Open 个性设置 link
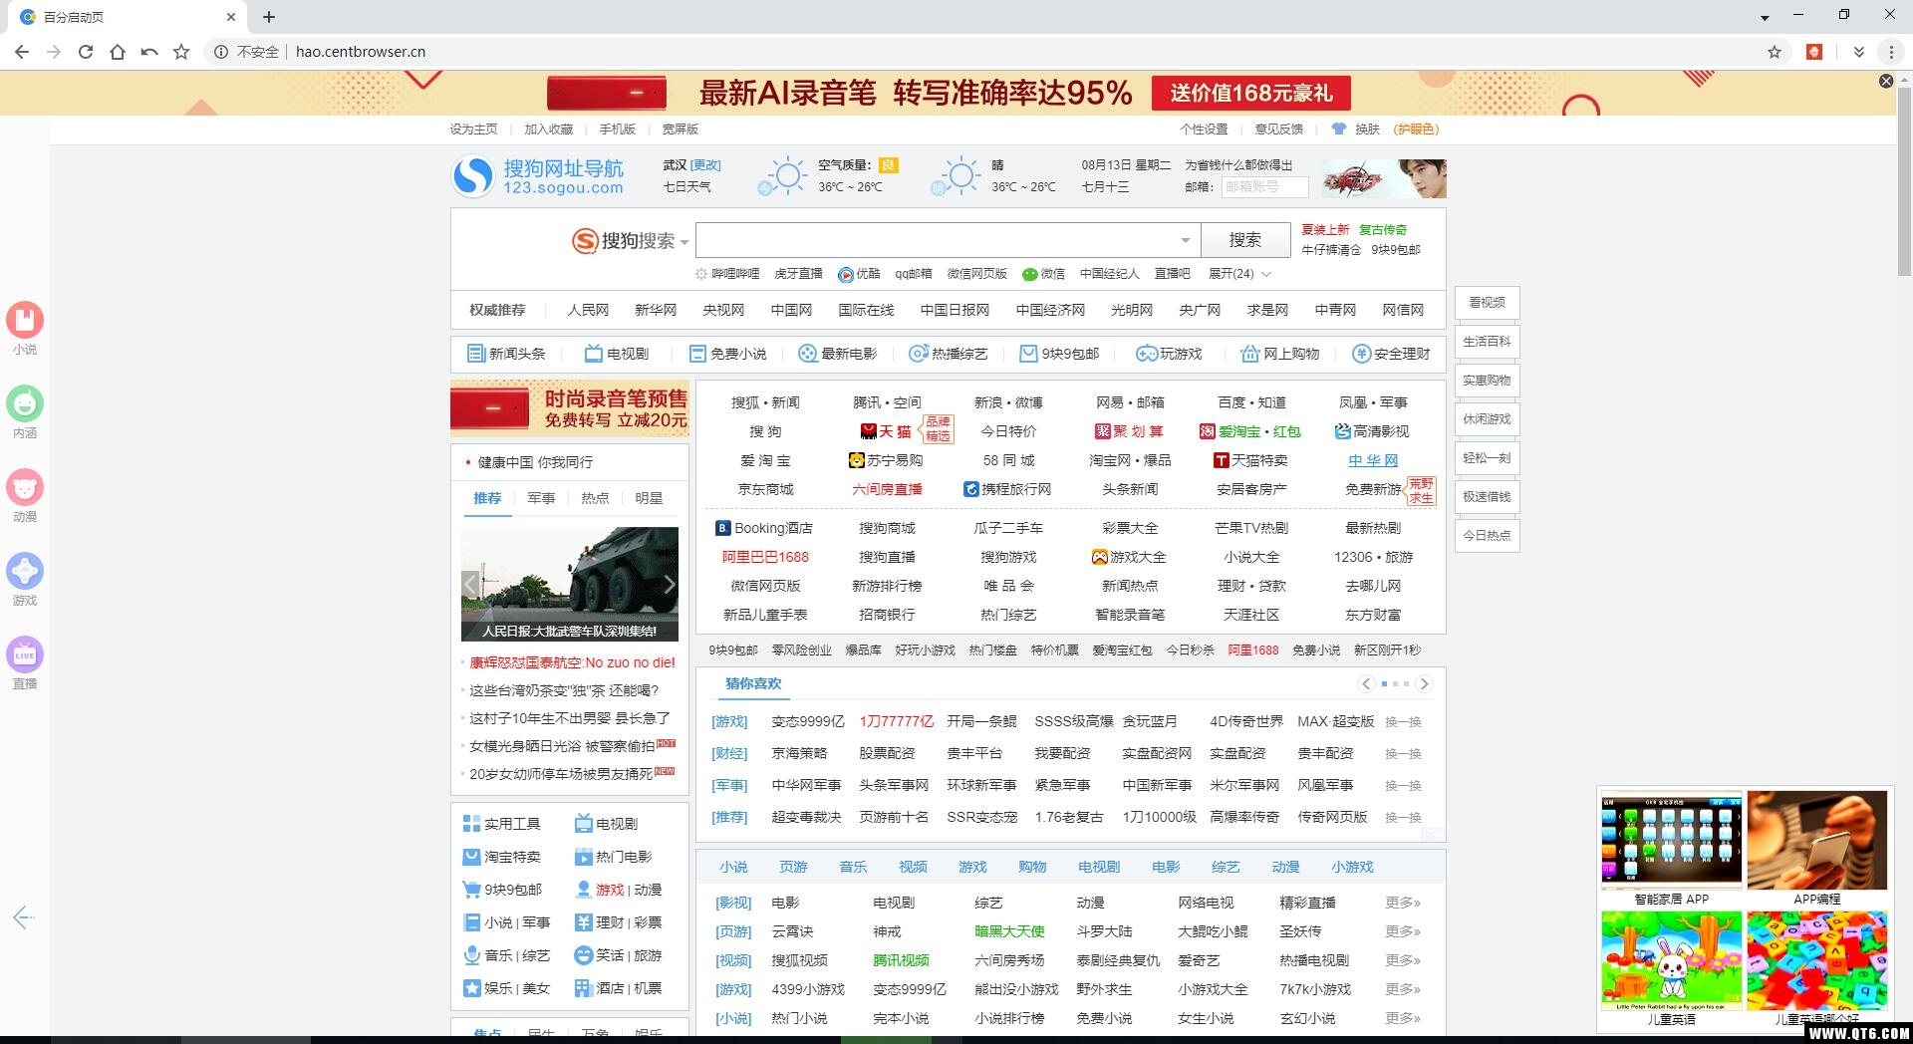1913x1044 pixels. [1204, 129]
